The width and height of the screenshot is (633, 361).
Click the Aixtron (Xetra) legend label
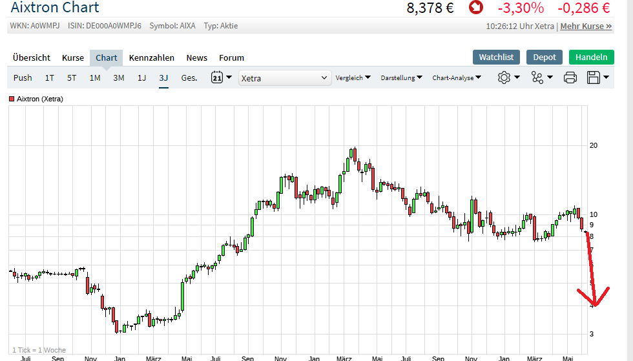[40, 99]
